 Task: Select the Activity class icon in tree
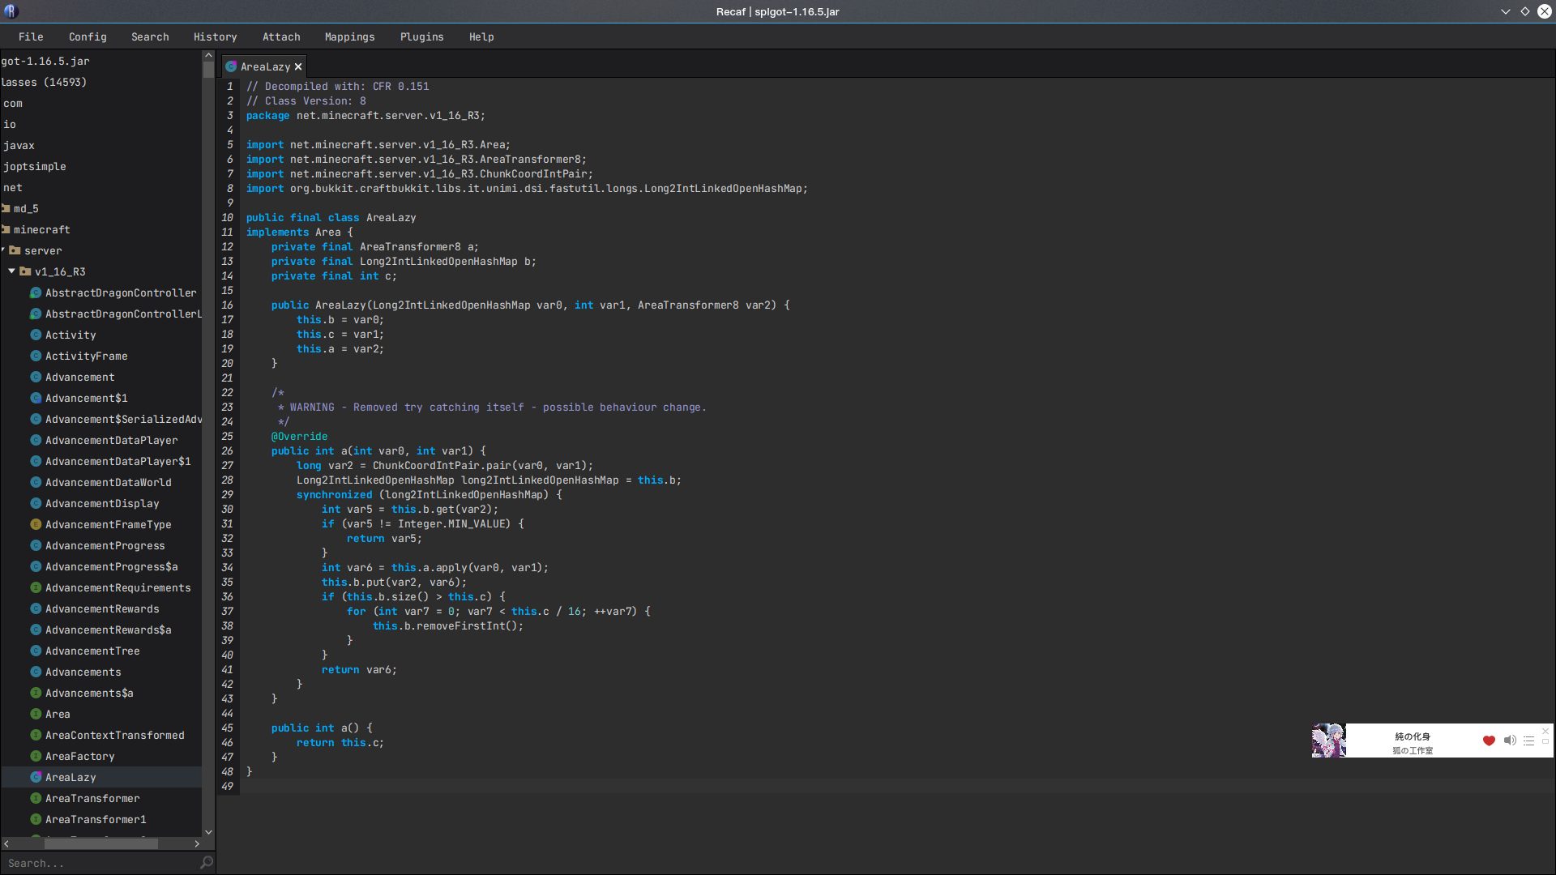click(x=36, y=335)
